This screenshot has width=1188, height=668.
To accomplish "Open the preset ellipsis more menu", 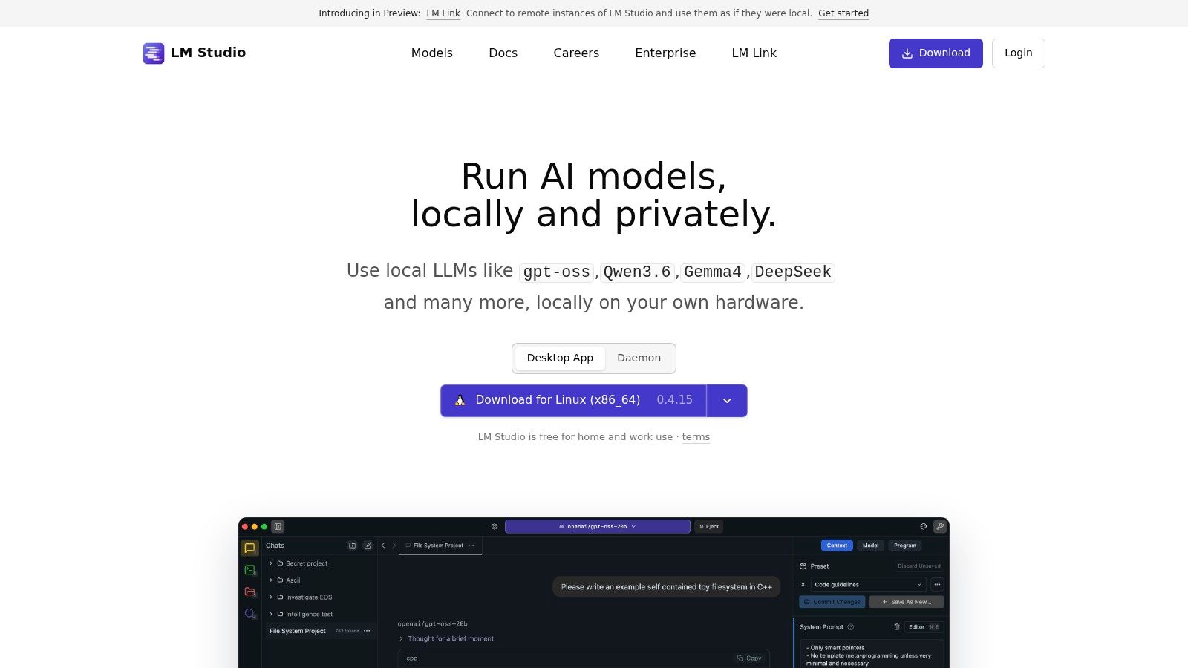I will tap(937, 585).
